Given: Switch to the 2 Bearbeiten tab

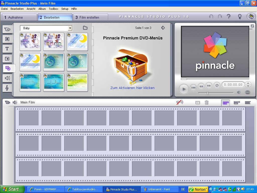Looking at the screenshot, I should point(55,17).
